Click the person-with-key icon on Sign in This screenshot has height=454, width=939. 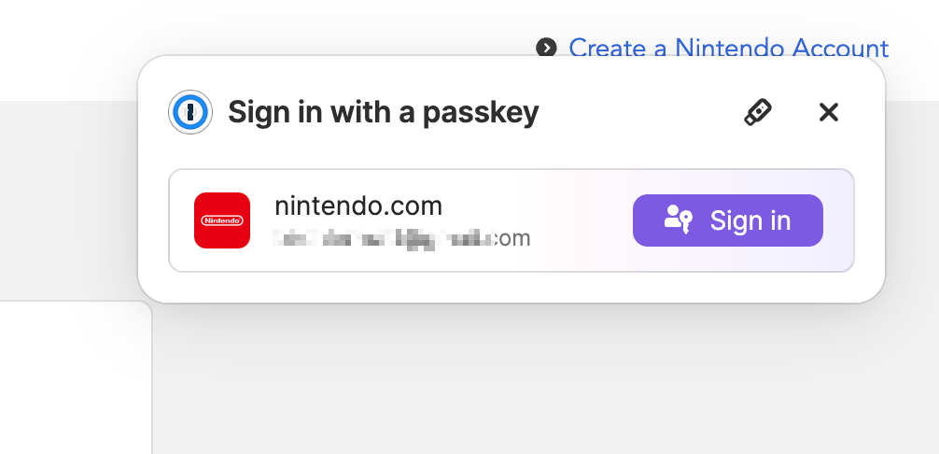(679, 220)
